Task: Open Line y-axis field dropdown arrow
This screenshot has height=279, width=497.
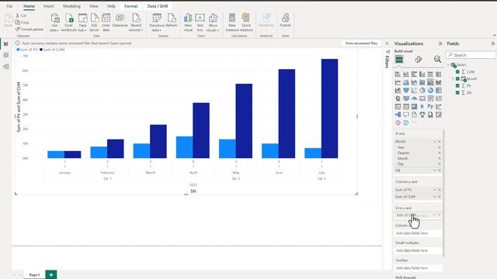Action: point(434,215)
